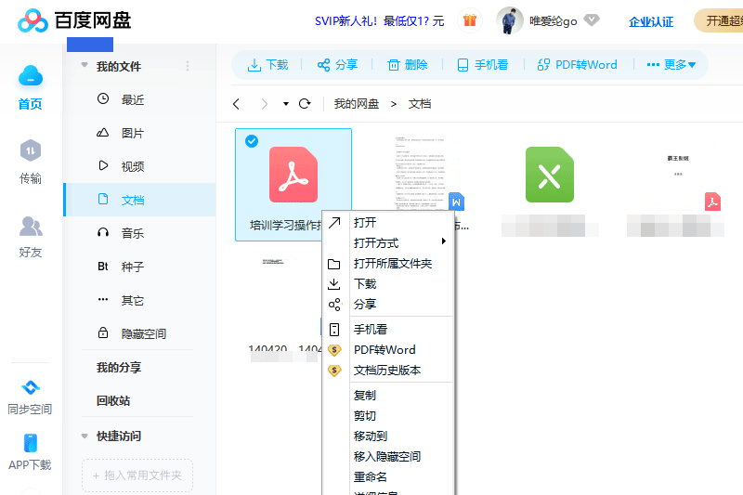Open the 我的文件 three-dot options
Viewport: 743px width, 495px height.
188,66
